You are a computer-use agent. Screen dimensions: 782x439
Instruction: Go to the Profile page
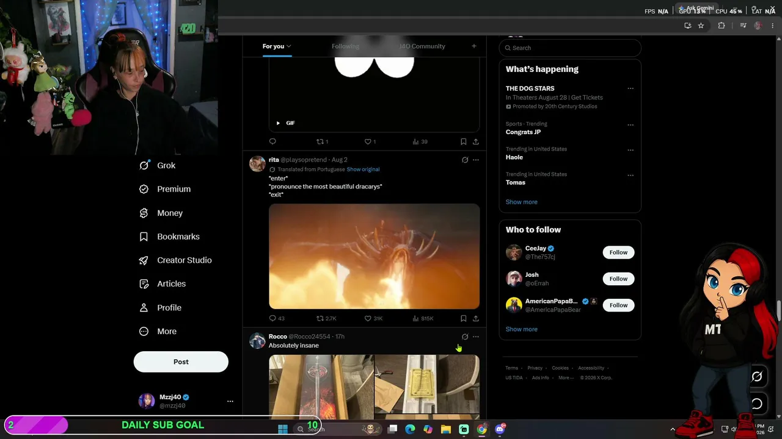pyautogui.click(x=160, y=308)
